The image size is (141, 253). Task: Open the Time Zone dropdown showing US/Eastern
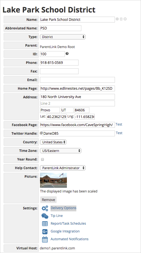pyautogui.click(x=61, y=151)
